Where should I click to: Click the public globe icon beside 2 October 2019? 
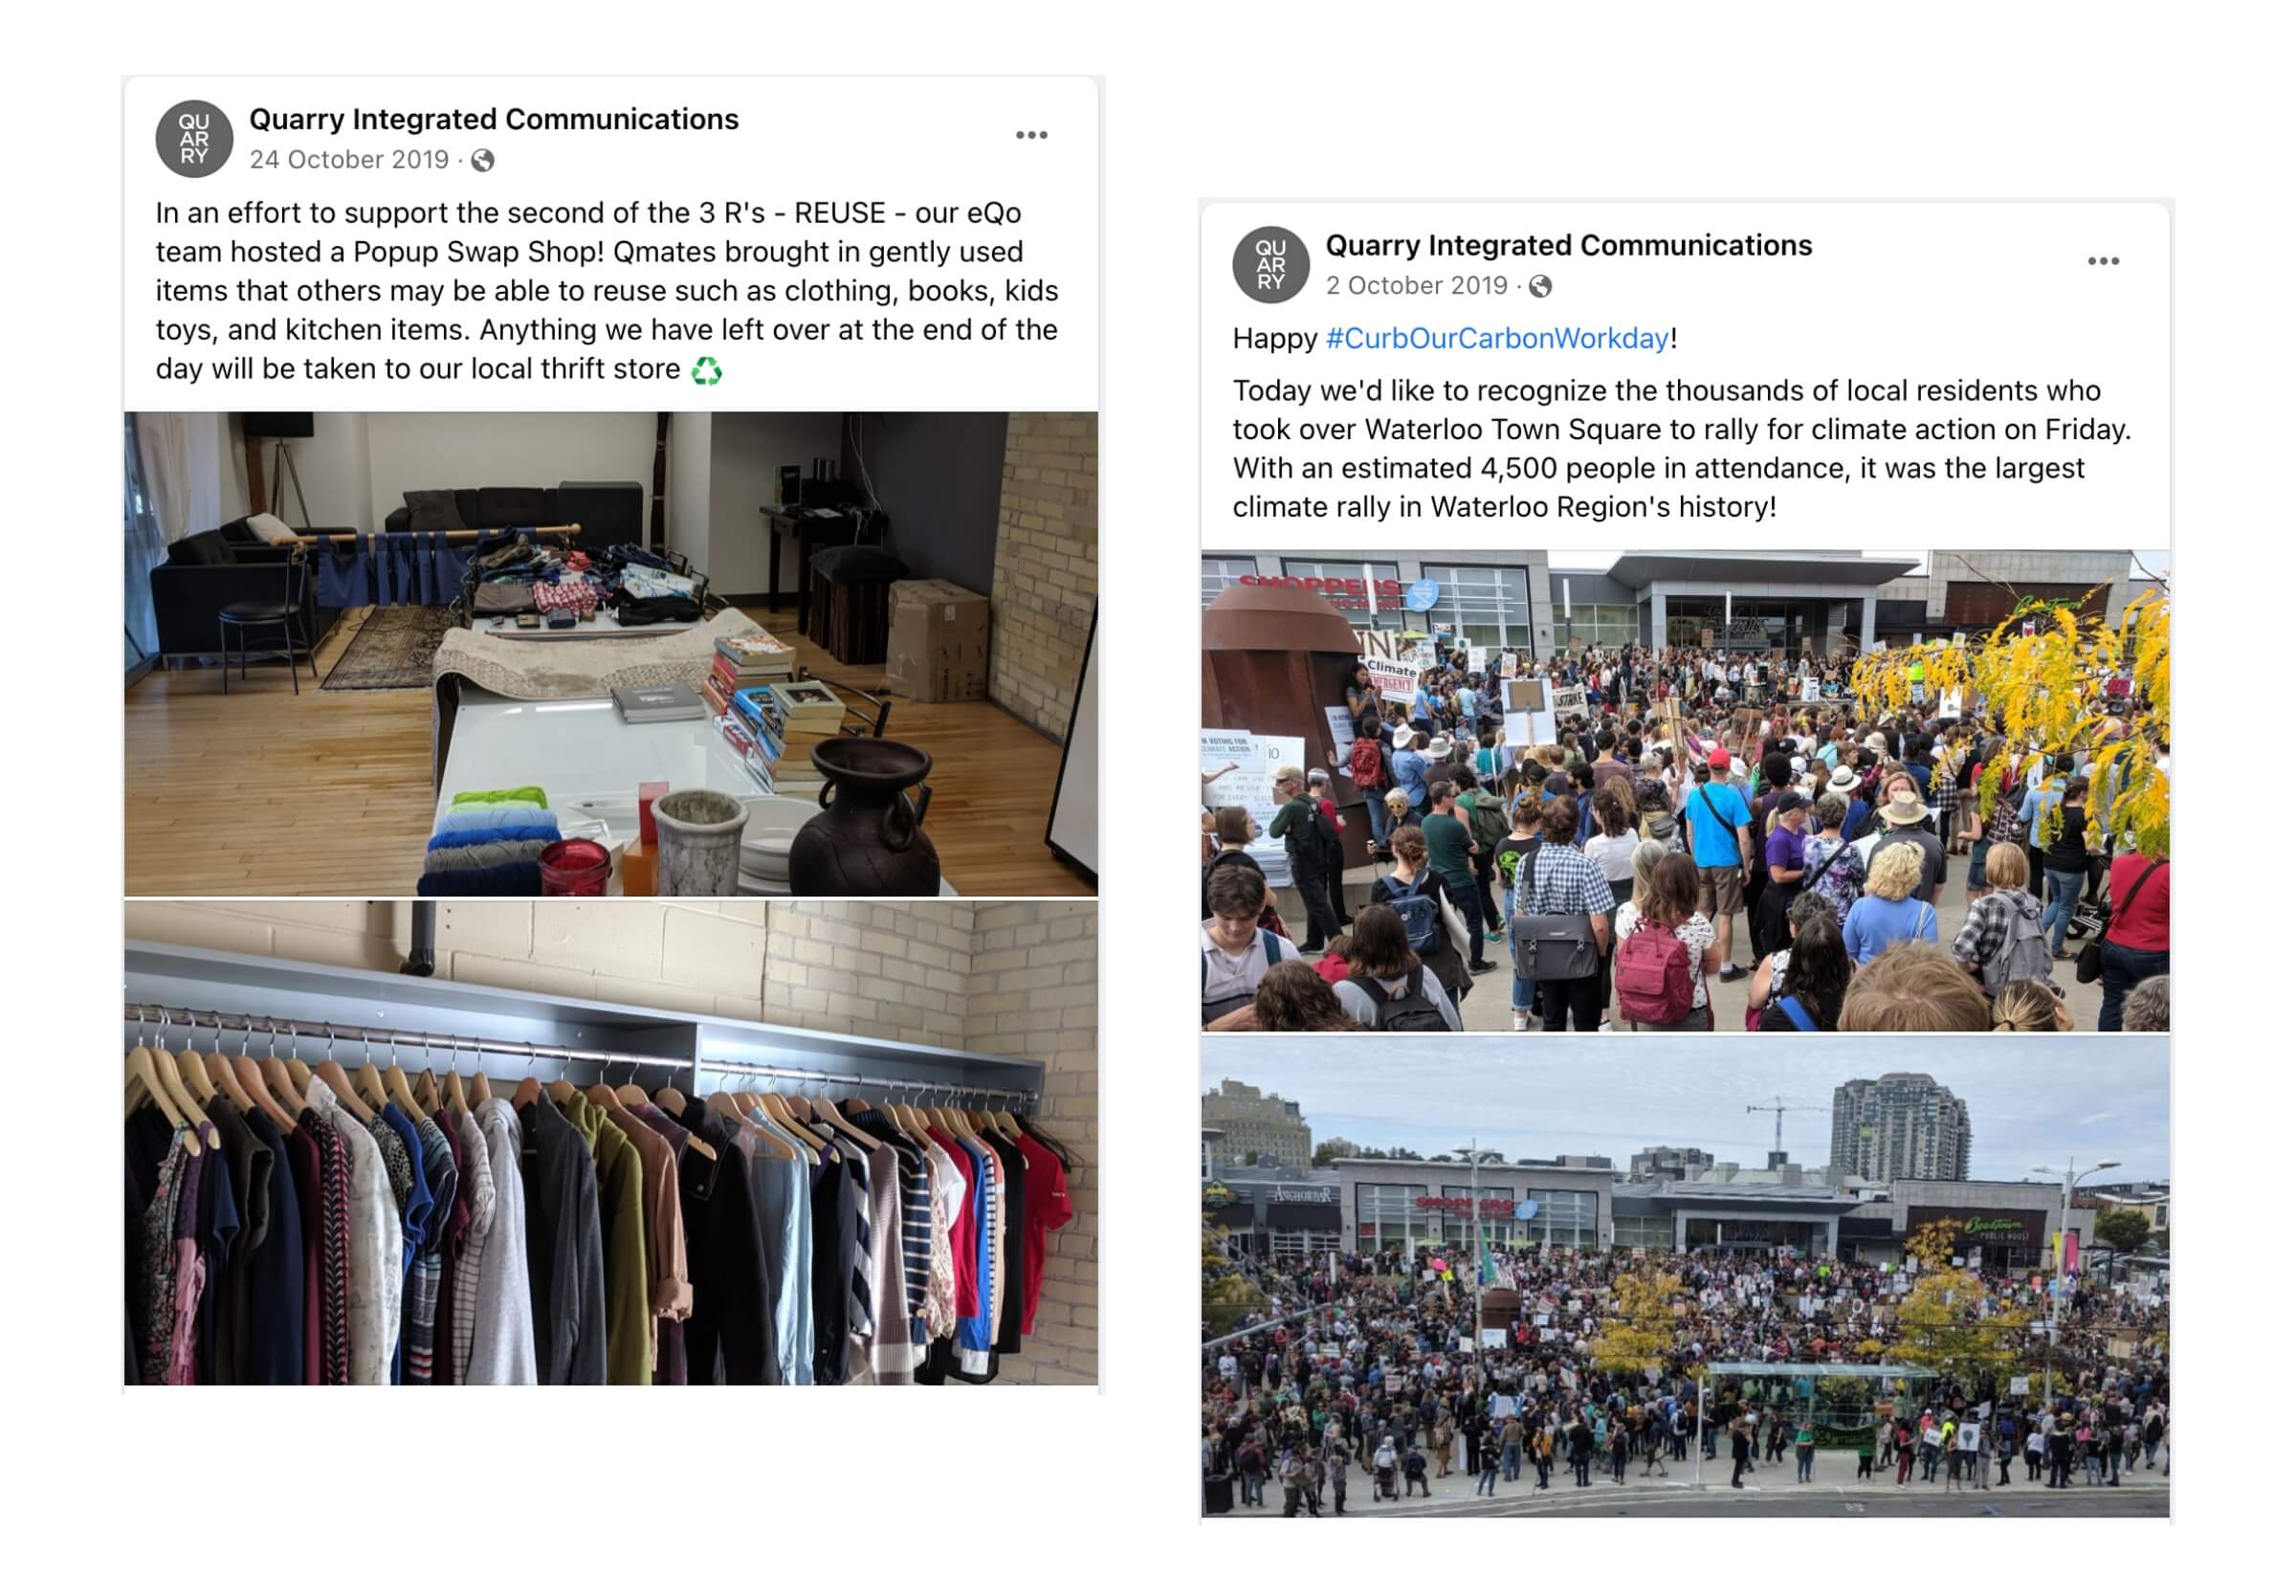(x=1540, y=286)
